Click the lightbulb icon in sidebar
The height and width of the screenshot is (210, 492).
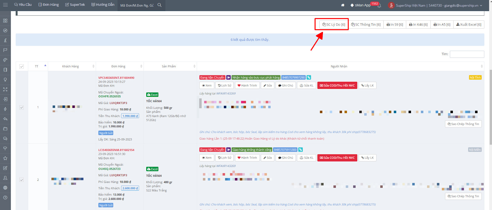click(x=5, y=80)
